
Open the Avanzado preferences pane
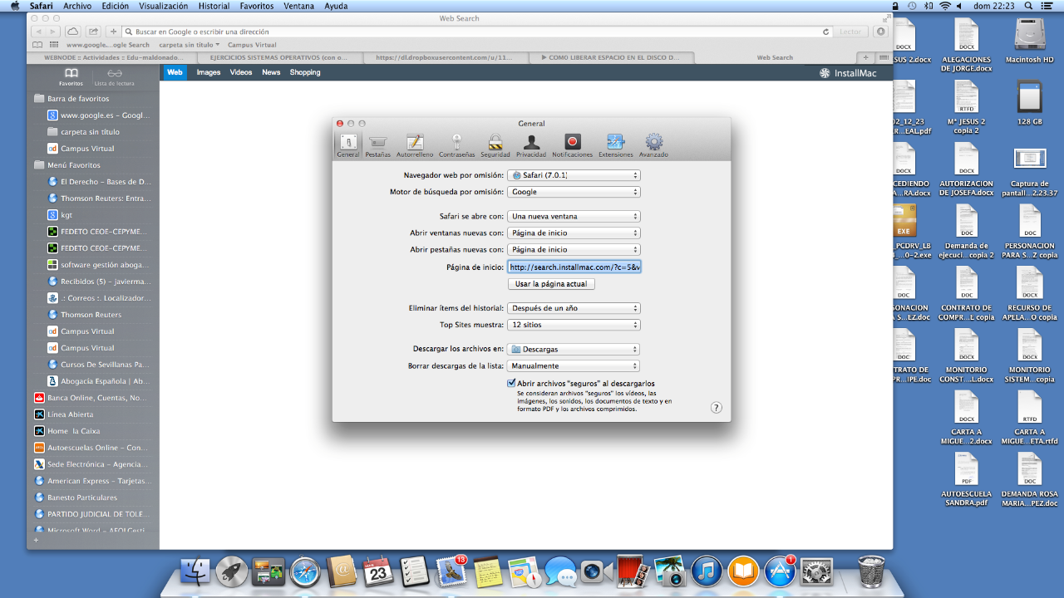[x=653, y=144]
